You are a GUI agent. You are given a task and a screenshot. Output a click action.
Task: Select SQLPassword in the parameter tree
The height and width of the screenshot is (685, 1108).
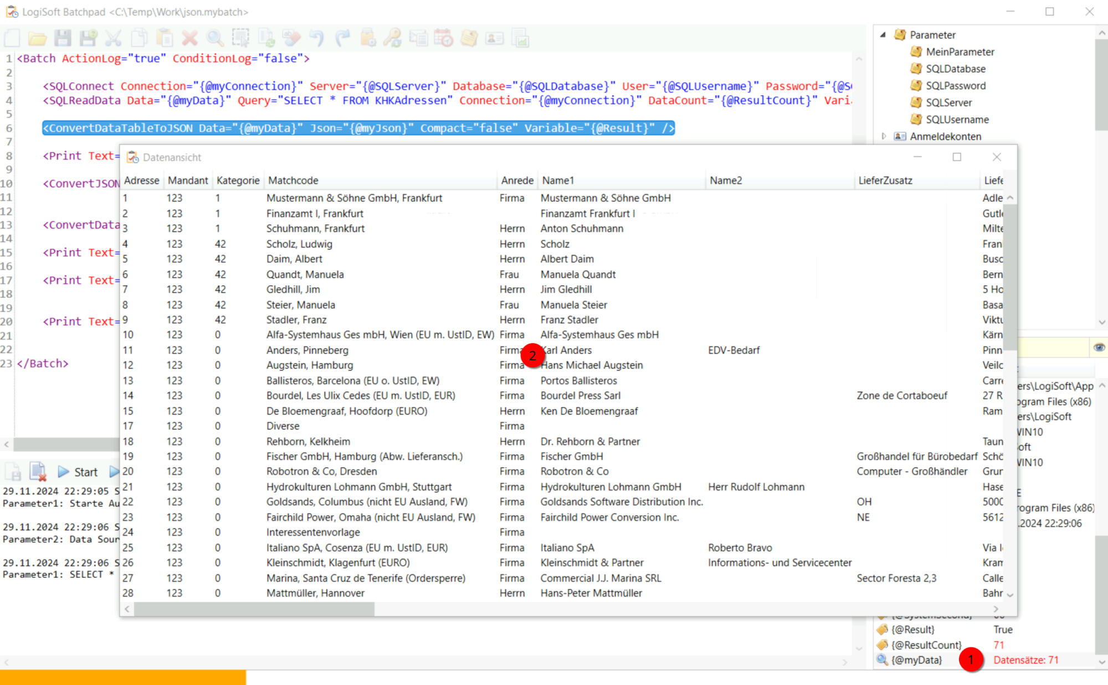(956, 86)
